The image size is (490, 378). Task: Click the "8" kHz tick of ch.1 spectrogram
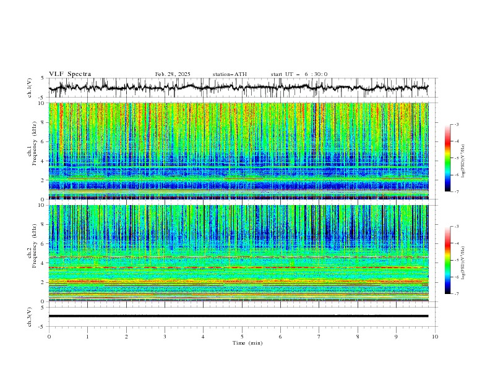[44, 122]
